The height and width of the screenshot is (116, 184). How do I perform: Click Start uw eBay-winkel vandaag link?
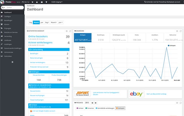[x=156, y=94]
